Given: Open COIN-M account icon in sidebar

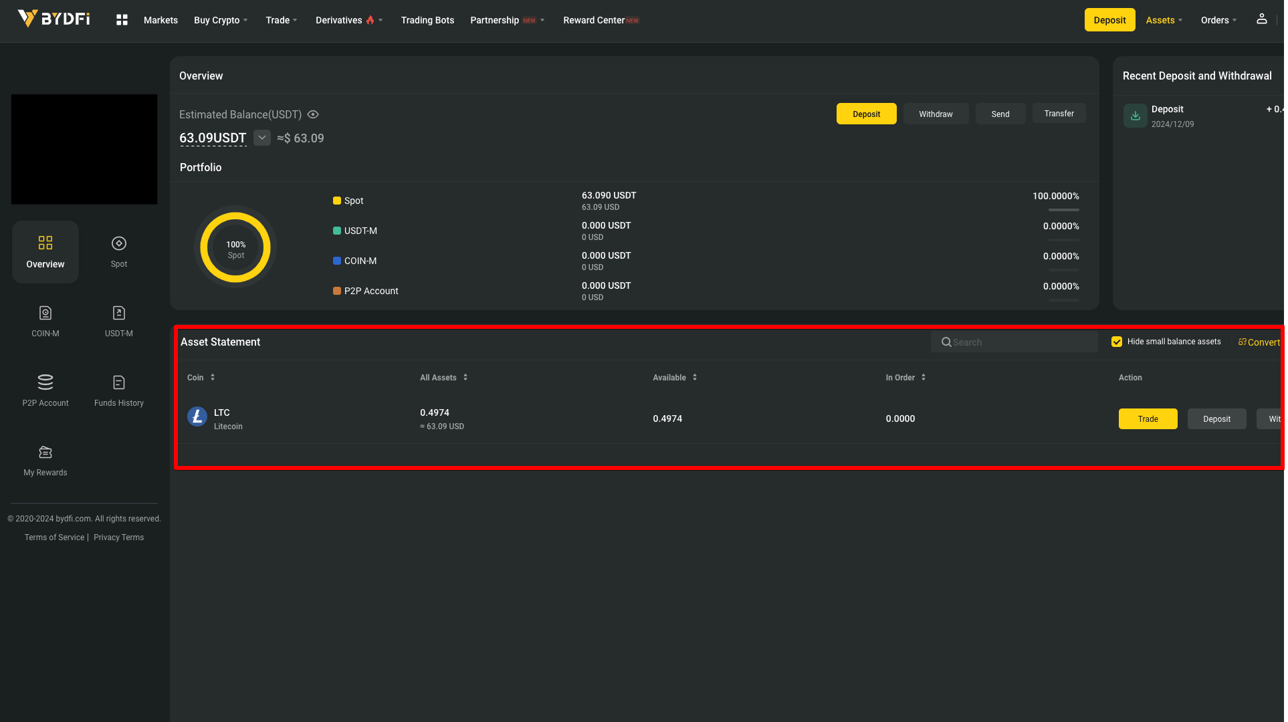Looking at the screenshot, I should [45, 313].
